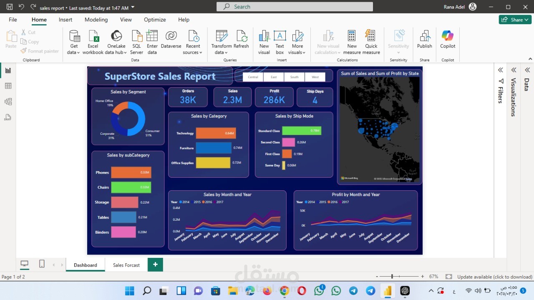
Task: Create a Quick measure
Action: click(x=371, y=42)
